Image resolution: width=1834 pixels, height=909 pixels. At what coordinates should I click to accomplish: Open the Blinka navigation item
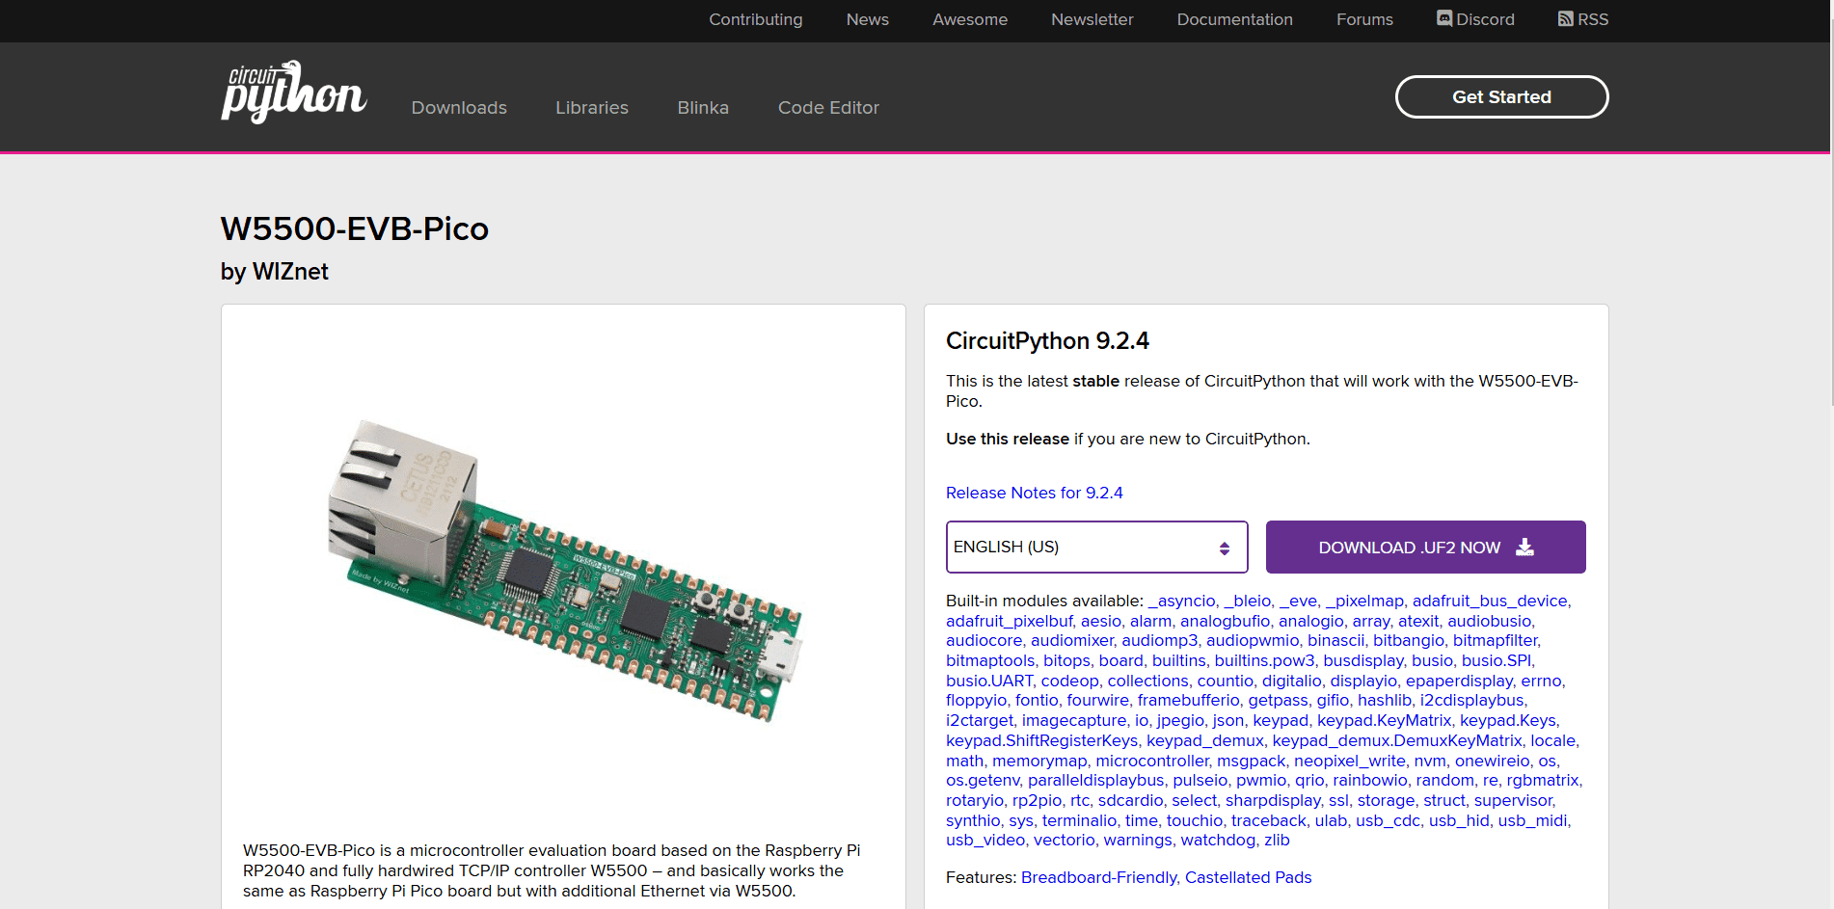(x=703, y=108)
